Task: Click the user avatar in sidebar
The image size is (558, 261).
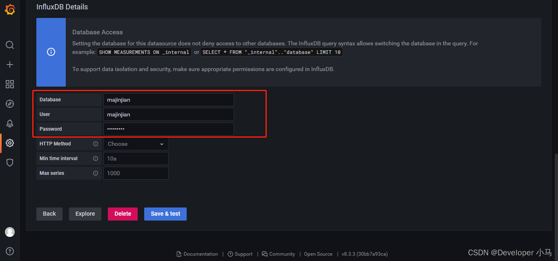Action: 10,232
